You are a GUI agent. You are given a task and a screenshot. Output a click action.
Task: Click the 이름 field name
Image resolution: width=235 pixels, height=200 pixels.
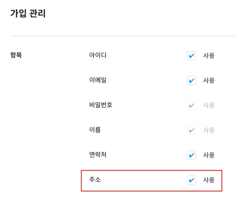[x=95, y=130]
